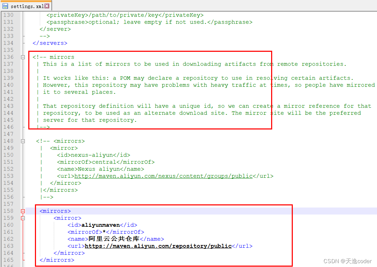Click the closing </mirror> tag on line 164
377x267 pixels.
point(69,253)
